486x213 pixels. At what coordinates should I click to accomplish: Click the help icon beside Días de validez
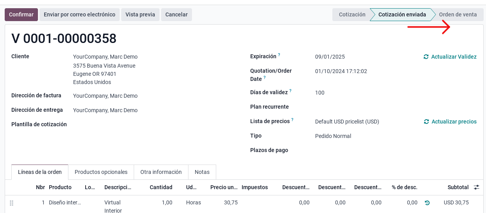point(291,91)
